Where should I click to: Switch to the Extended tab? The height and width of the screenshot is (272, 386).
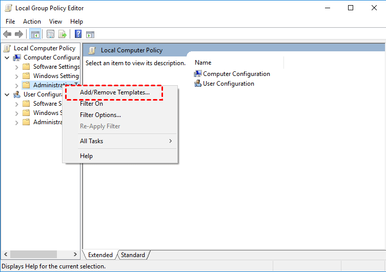coord(100,255)
